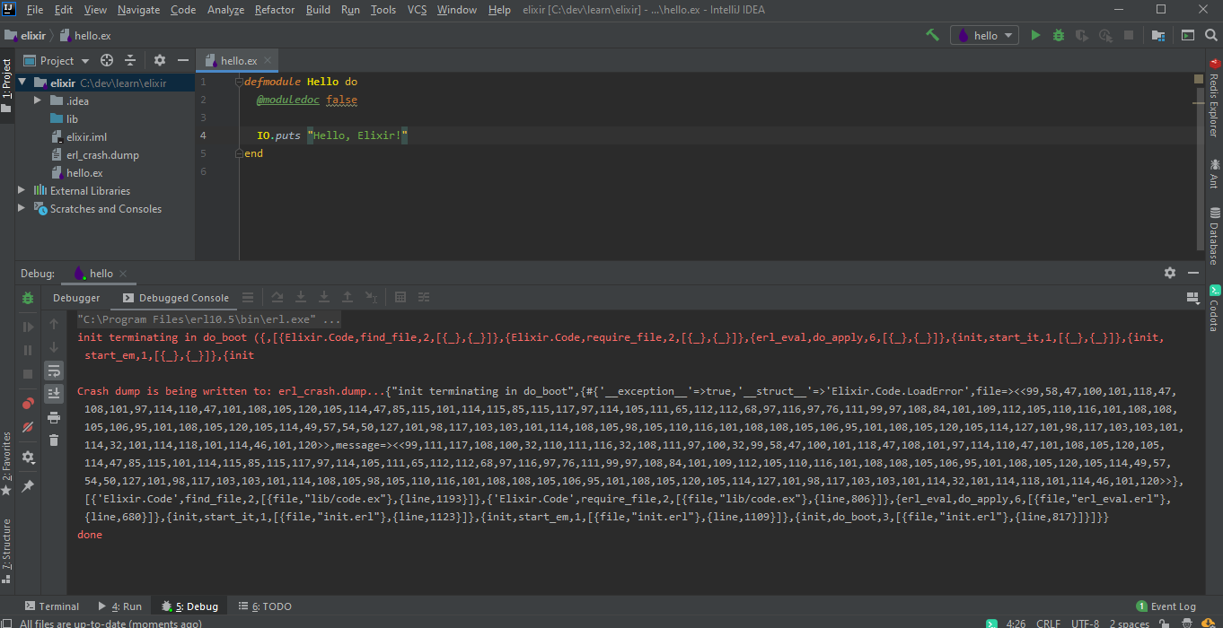Click the green Run button in the toolbar
Screen dimensions: 1223x628
point(1035,35)
